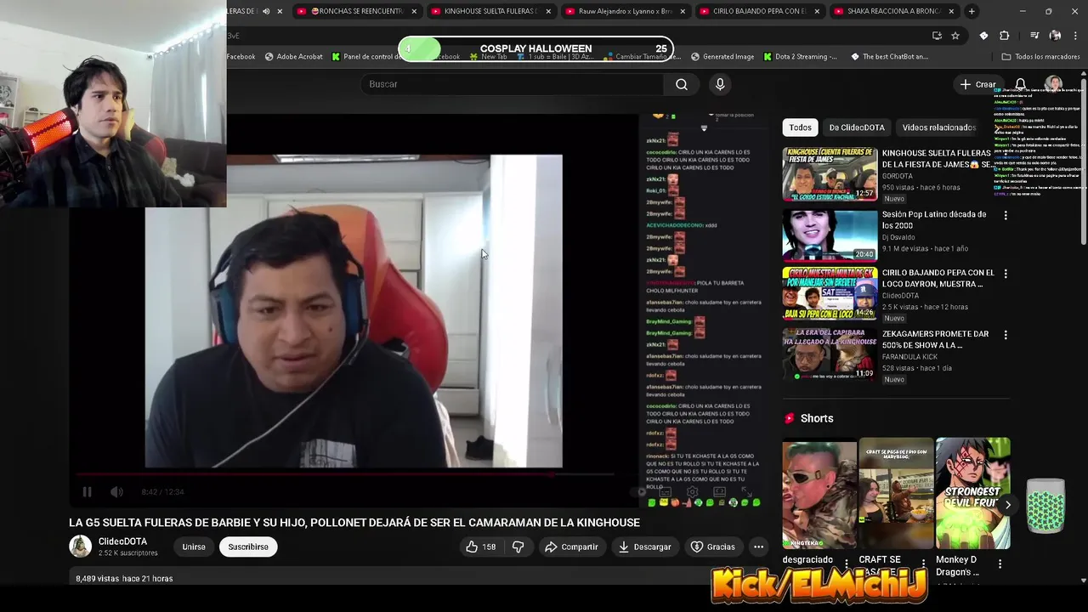
Task: Mute the playing tab via speaker icon
Action: click(266, 11)
